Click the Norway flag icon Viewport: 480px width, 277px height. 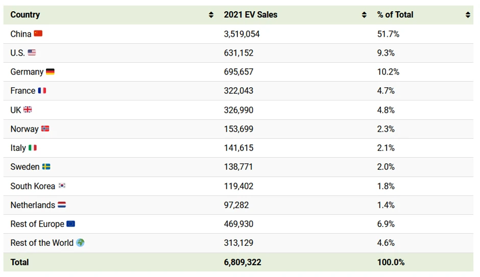(x=45, y=129)
